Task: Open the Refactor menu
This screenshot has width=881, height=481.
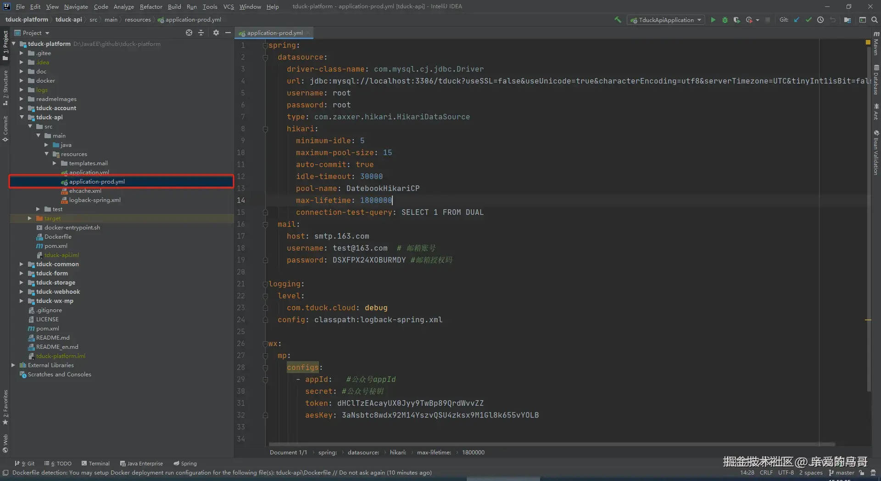Action: click(x=151, y=6)
